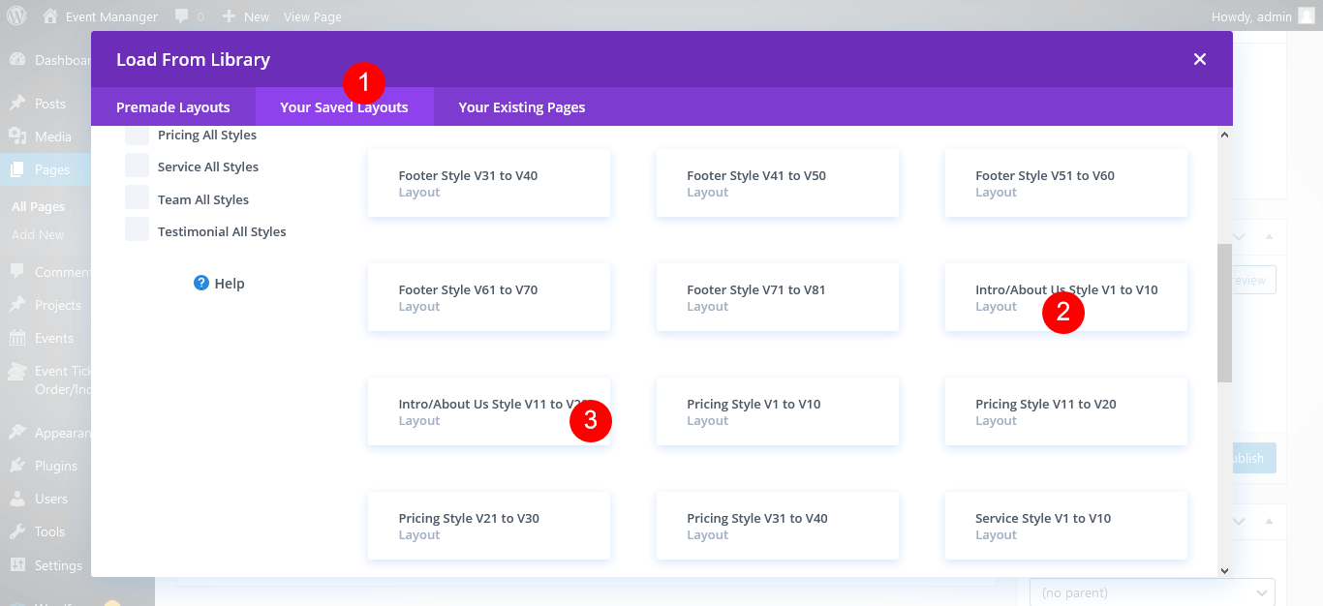Image resolution: width=1323 pixels, height=606 pixels.
Task: Load Footer Style V31 to V40 layout
Action: click(489, 183)
